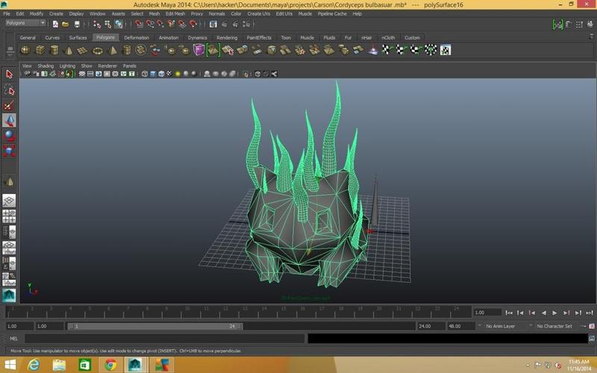Screen dimensions: 597x373
Task: Create a polygon torus from the shelf
Action: (98, 50)
